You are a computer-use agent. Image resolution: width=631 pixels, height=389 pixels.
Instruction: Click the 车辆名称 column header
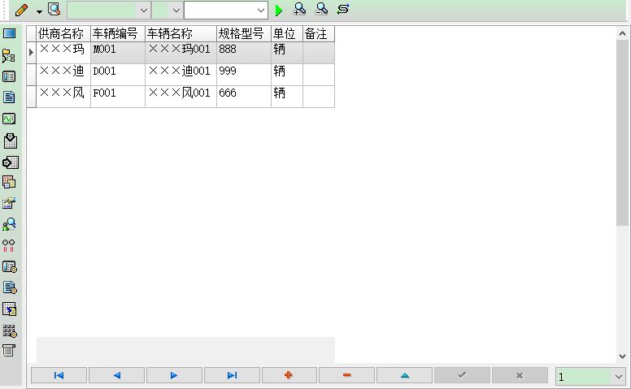pyautogui.click(x=181, y=34)
